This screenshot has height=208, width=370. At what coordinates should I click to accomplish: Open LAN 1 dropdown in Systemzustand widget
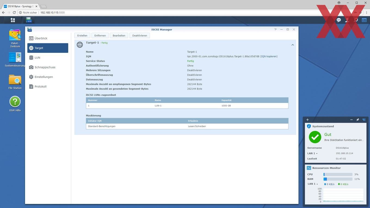pos(312,153)
